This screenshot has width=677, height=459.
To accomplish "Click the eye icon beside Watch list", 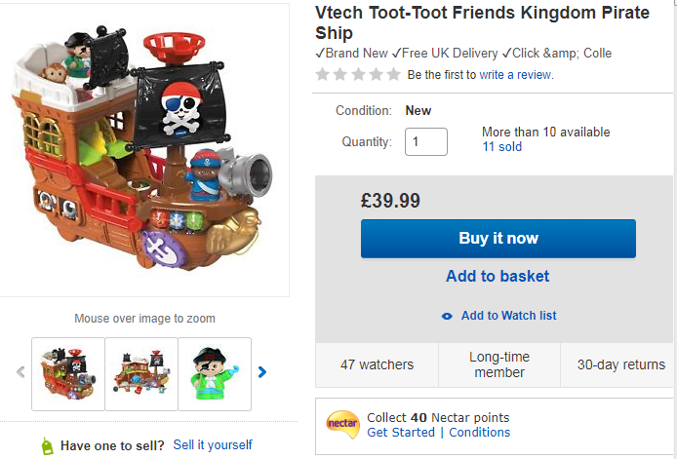I will [x=447, y=316].
